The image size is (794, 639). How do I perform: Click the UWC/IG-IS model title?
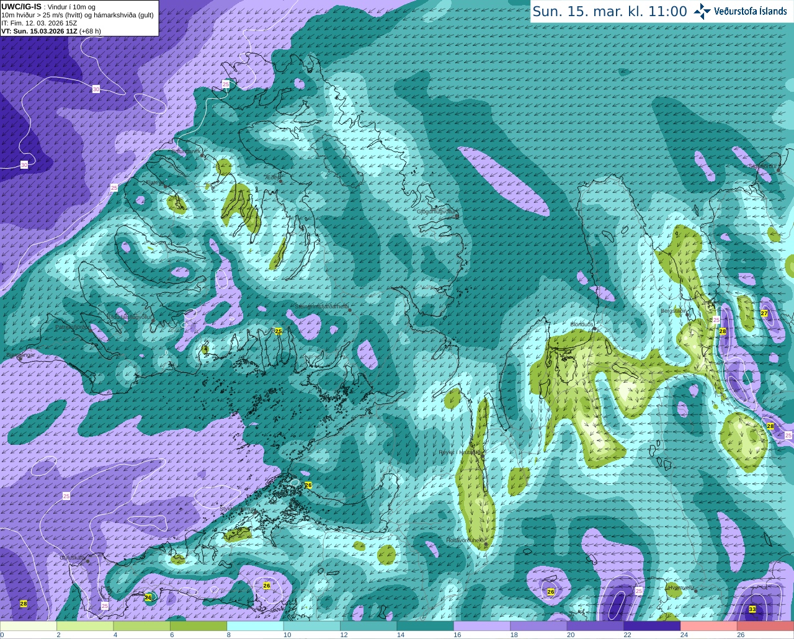(21, 6)
